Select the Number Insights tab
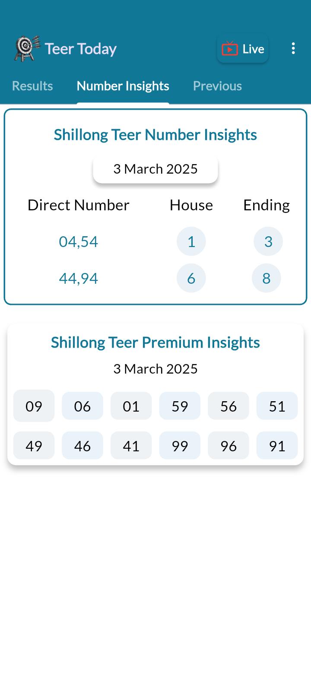Viewport: 311px width, 691px height. (123, 86)
